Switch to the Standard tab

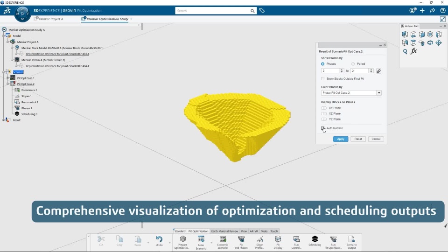click(x=180, y=231)
